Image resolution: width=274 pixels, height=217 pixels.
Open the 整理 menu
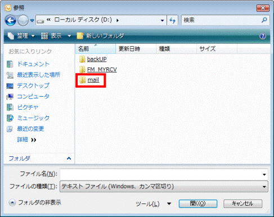[21, 35]
